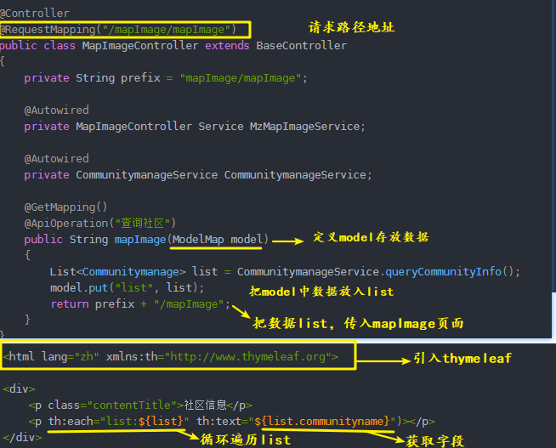Screen dimensions: 556x448
Task: Click the "/mapImage/mapImage" RequestMapping path string
Action: 167,30
